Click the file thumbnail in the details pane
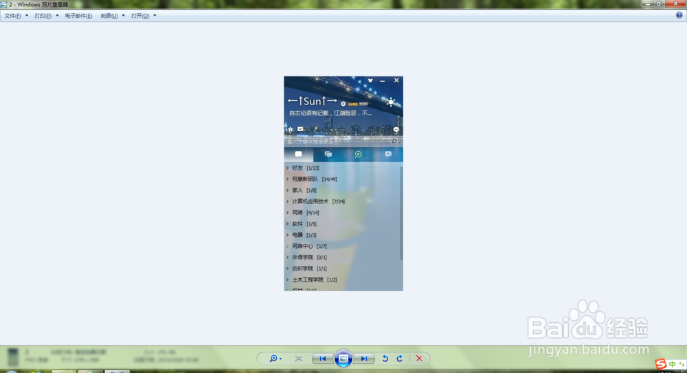The height and width of the screenshot is (373, 687). click(12, 357)
